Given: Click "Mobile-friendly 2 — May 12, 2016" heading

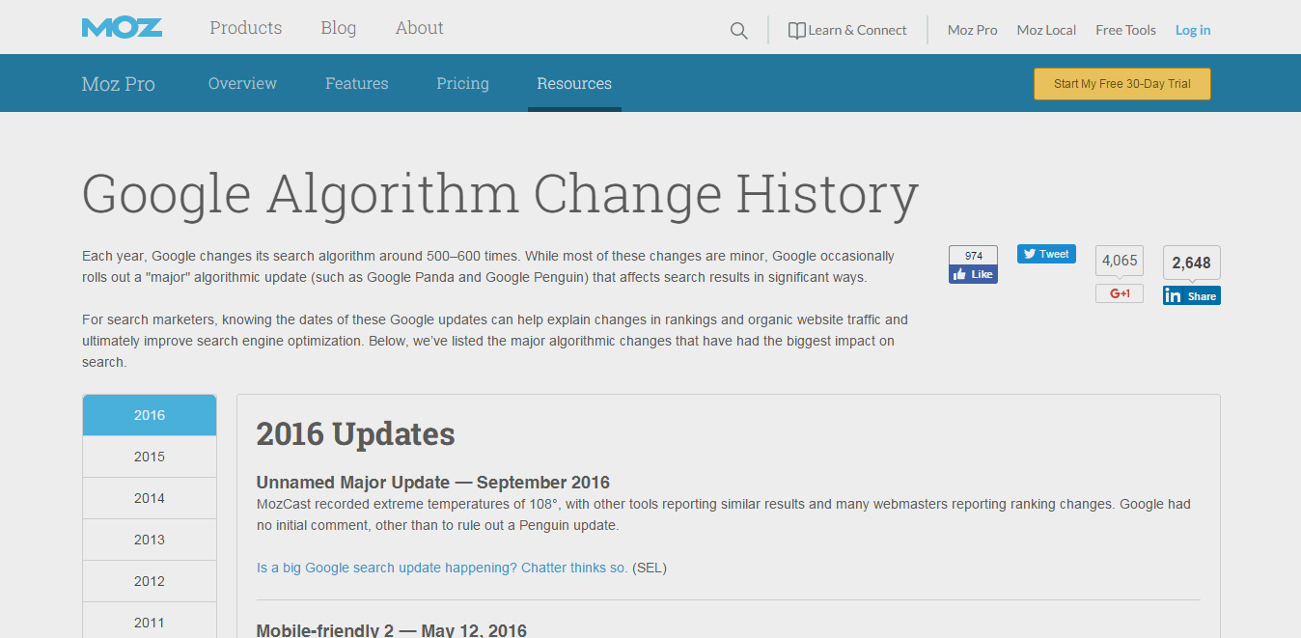Looking at the screenshot, I should tap(392, 630).
